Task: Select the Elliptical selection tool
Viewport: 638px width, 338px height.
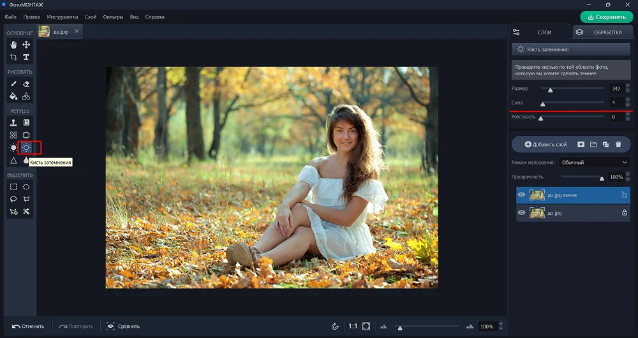Action: 26,187
